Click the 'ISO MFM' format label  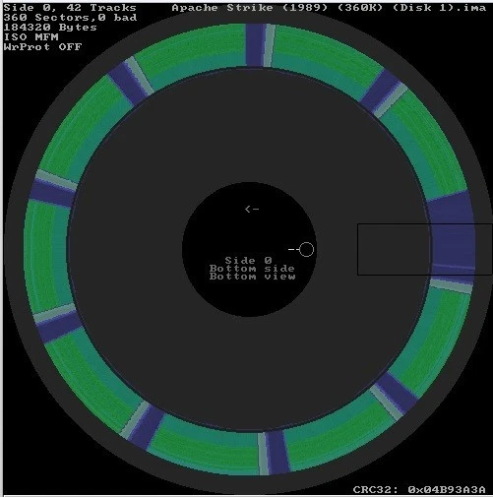click(x=31, y=36)
